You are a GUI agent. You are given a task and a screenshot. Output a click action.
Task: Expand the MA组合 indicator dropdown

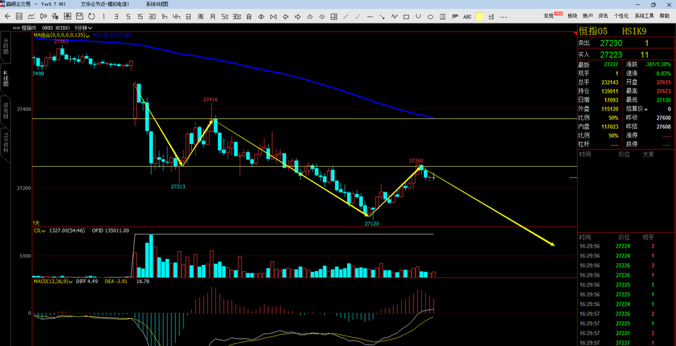(x=87, y=35)
